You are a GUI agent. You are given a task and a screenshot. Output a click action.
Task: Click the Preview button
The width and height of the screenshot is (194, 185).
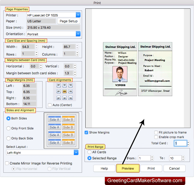128,168
